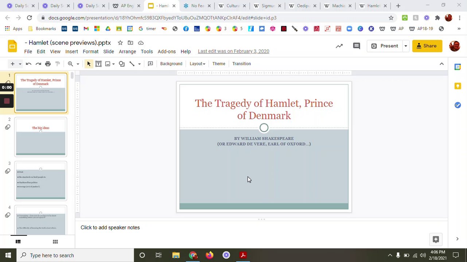Viewport: 467px width, 262px height.
Task: Open the Present options dropdown arrow
Action: pos(405,46)
